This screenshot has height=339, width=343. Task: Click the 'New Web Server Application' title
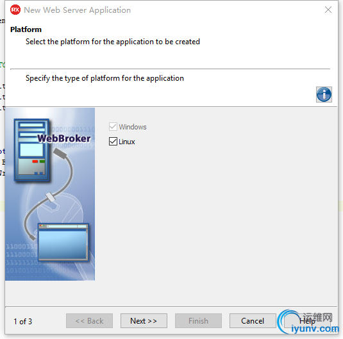point(77,10)
